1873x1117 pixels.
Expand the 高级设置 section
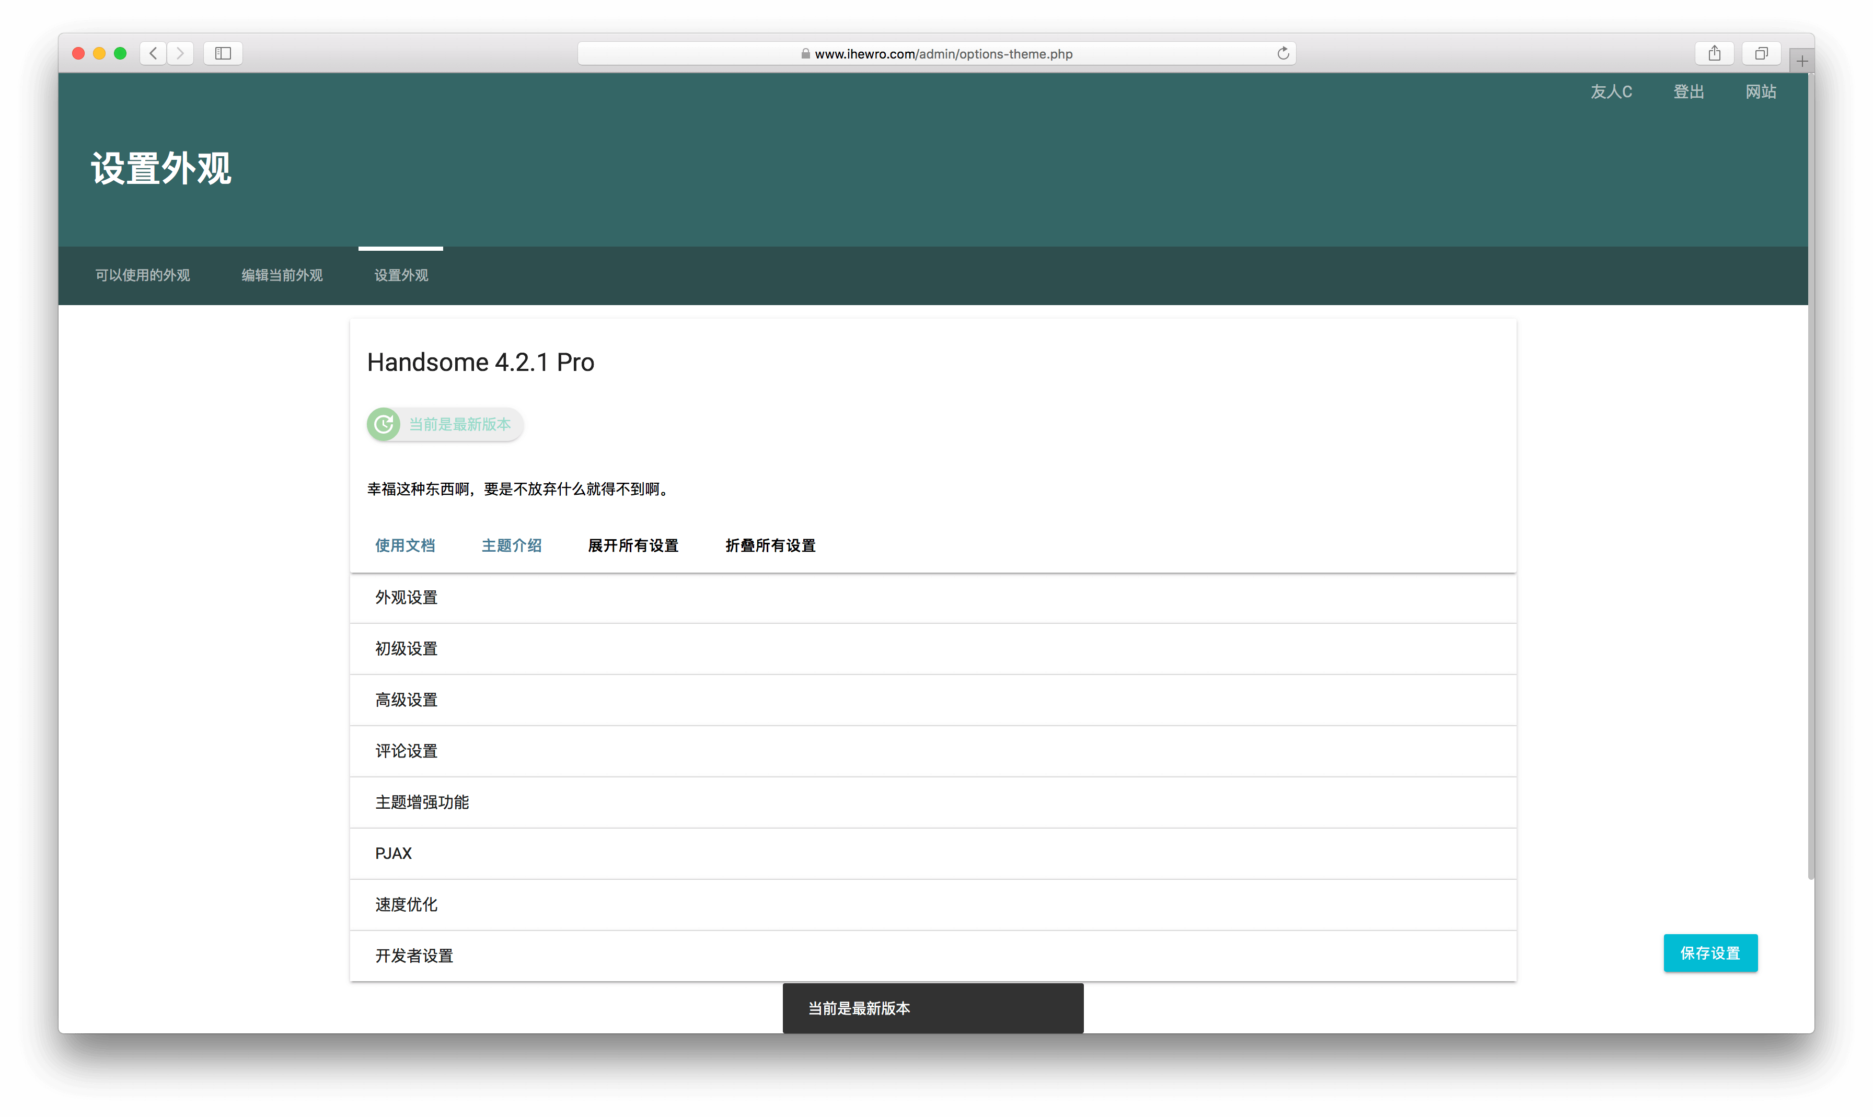933,700
